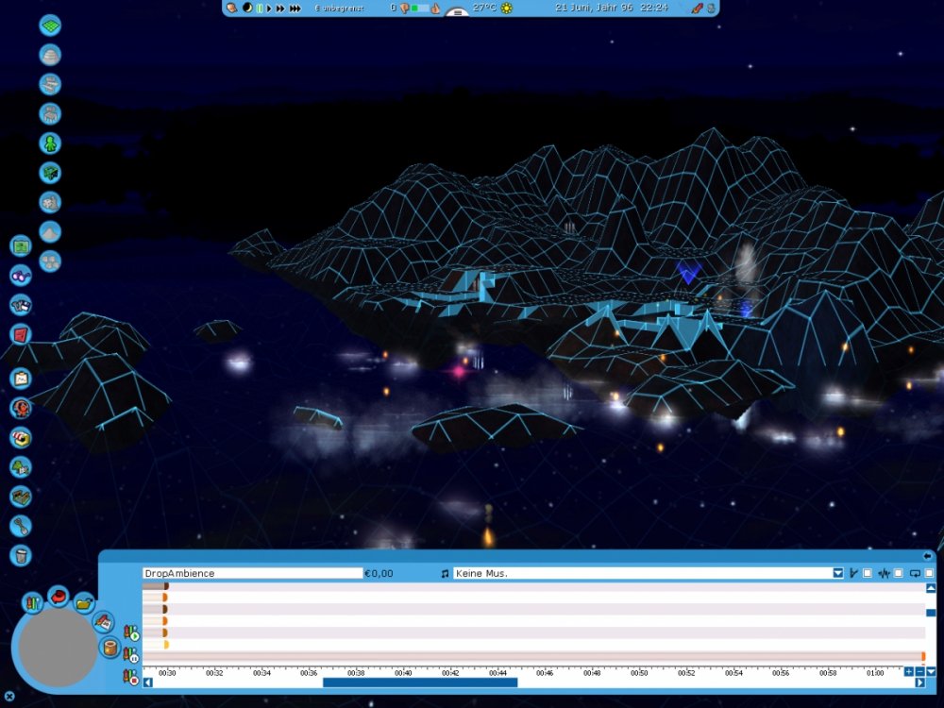944x708 pixels.
Task: Zoom out the timeline with minus button
Action: 920,671
